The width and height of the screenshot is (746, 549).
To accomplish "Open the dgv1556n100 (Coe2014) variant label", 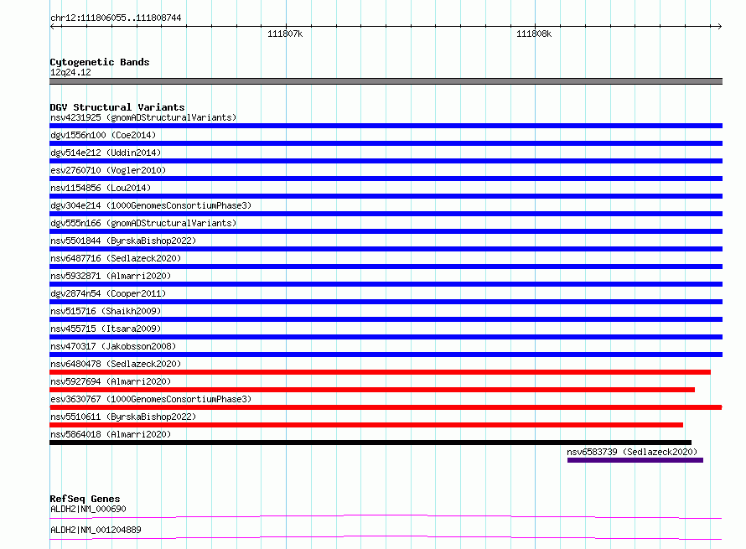I will pos(103,135).
